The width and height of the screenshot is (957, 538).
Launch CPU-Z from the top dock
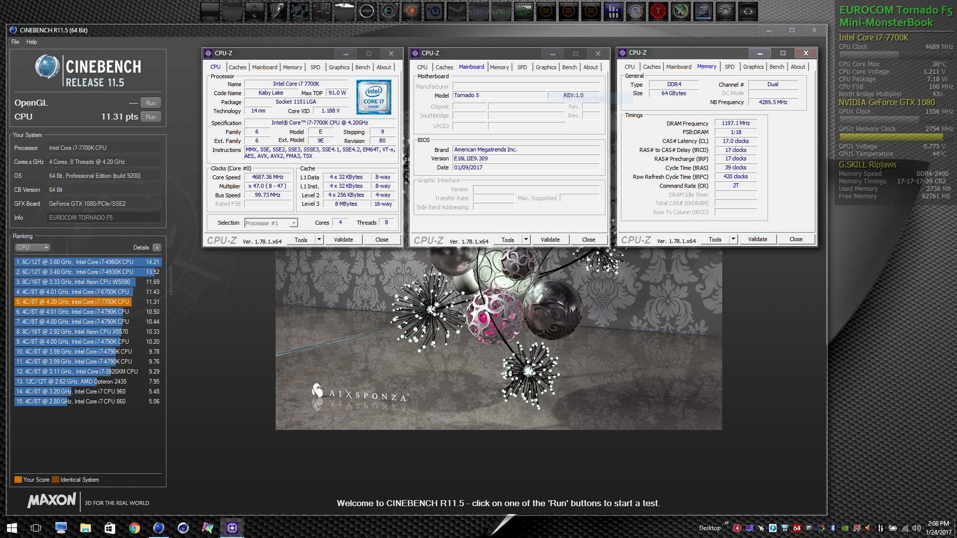tap(478, 11)
